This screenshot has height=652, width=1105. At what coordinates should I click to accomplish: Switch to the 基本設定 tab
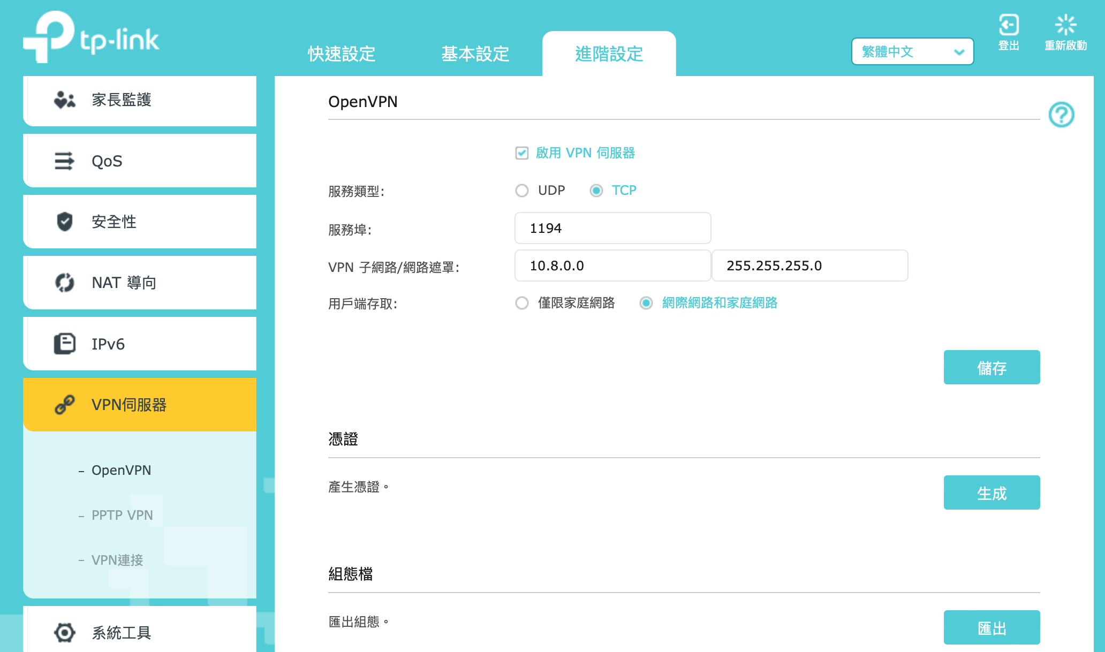pos(475,54)
